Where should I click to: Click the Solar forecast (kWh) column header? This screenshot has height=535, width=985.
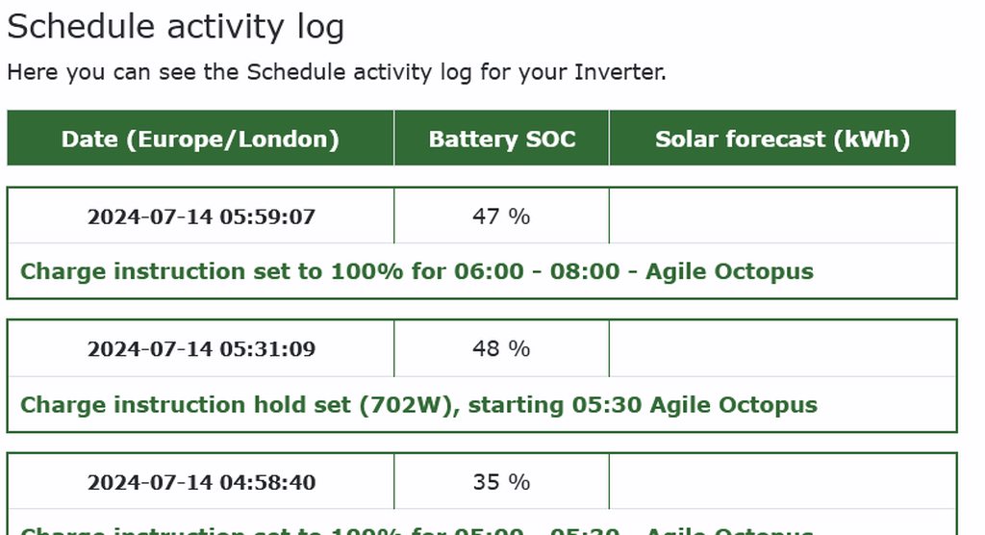[782, 139]
